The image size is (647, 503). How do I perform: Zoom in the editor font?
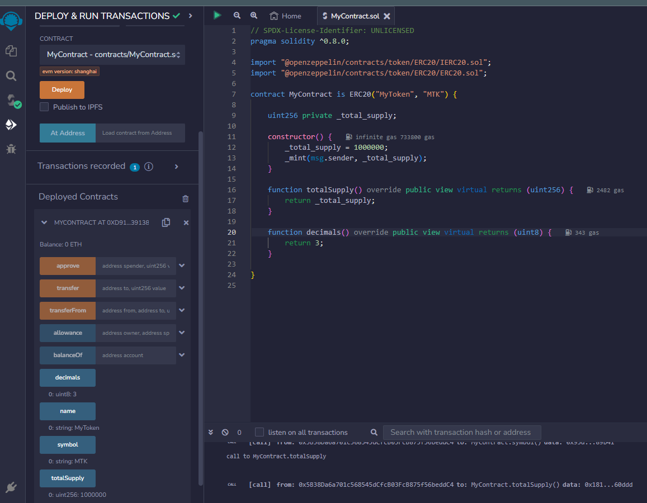point(254,15)
